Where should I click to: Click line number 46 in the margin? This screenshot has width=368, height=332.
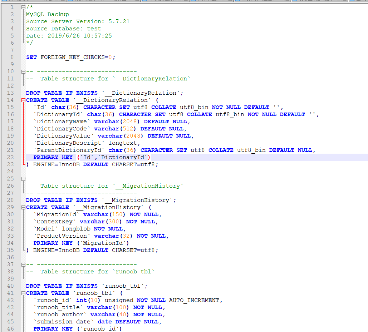[10, 329]
